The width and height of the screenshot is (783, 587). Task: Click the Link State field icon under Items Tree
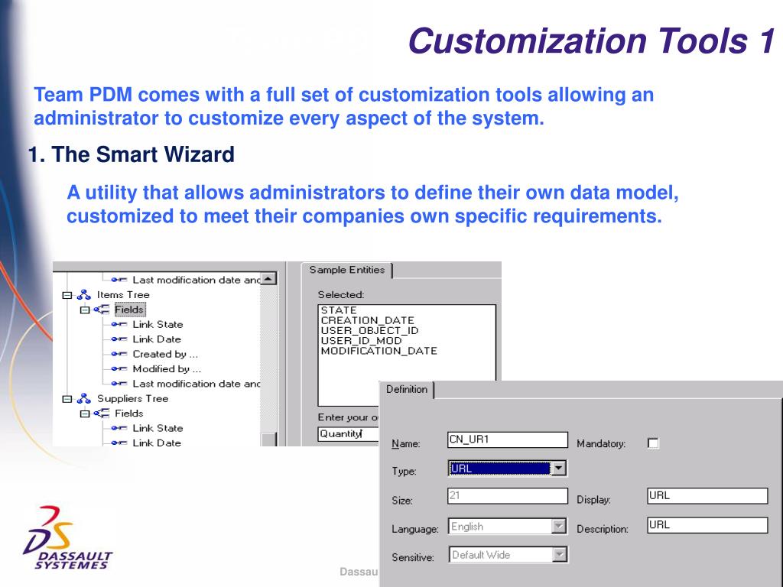coord(119,324)
